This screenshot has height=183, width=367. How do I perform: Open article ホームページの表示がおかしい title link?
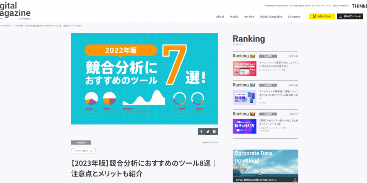coord(279,64)
